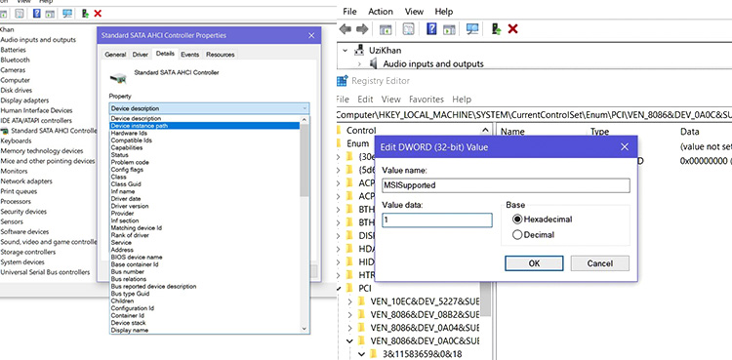Click red Uninstall device X in right toolbar

(512, 29)
